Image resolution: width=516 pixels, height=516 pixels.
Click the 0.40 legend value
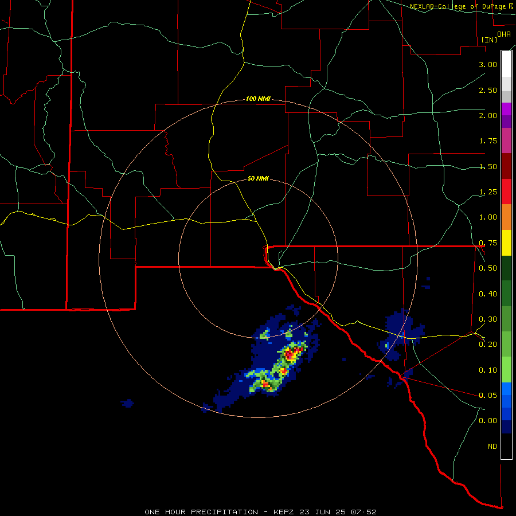[x=488, y=294]
